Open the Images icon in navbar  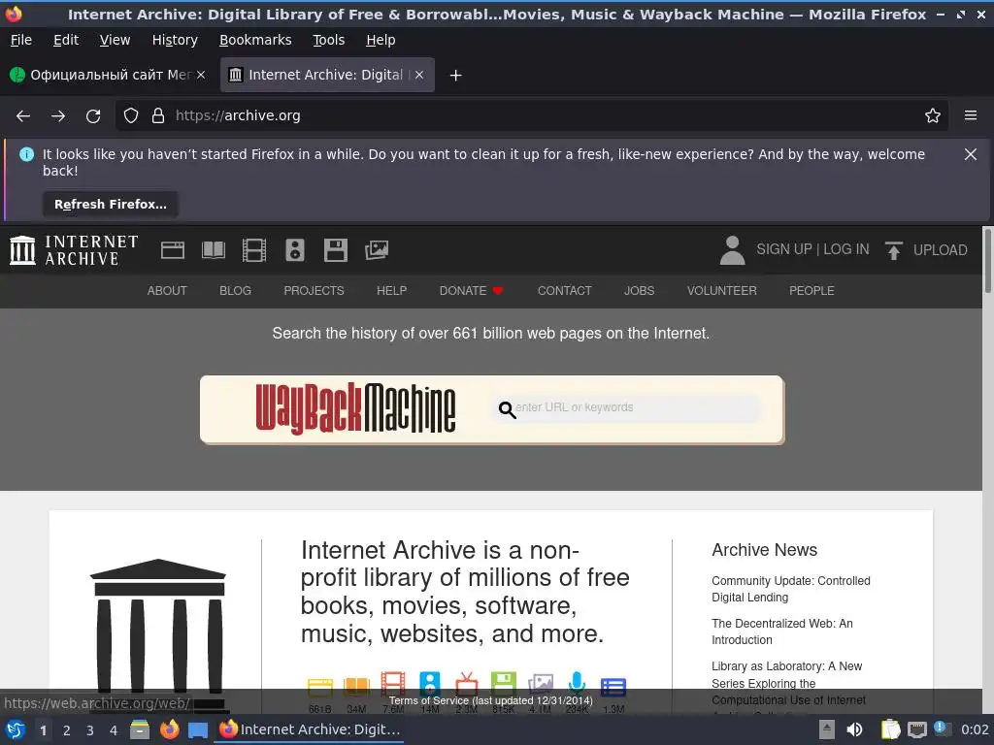point(377,250)
